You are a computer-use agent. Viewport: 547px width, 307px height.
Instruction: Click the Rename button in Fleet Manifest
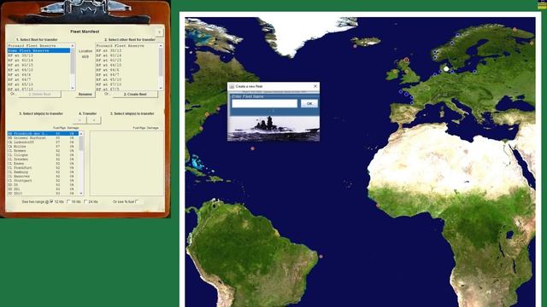coord(85,95)
